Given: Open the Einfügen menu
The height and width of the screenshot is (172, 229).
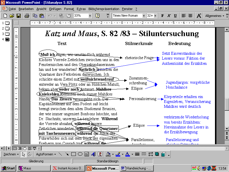Looking at the screenshot, I should 55,9.
